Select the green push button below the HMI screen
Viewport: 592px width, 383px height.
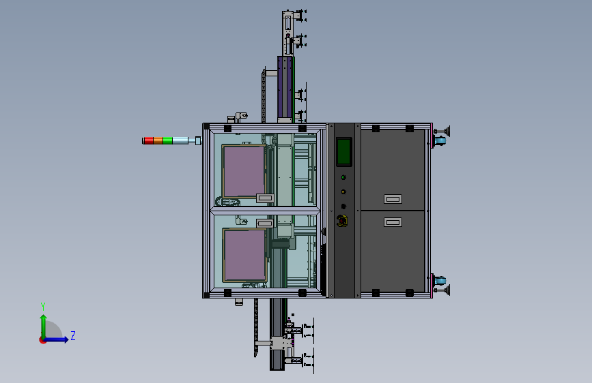(x=343, y=177)
